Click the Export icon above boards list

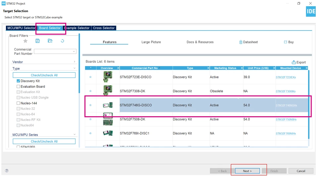click(x=293, y=62)
